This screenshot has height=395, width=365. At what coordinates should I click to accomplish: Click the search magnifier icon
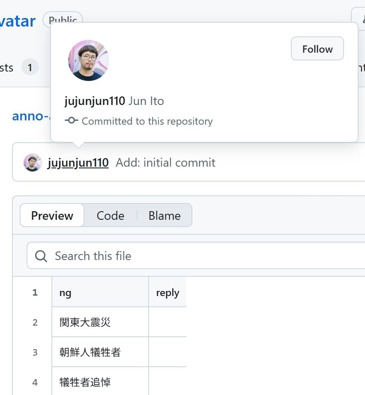41,256
